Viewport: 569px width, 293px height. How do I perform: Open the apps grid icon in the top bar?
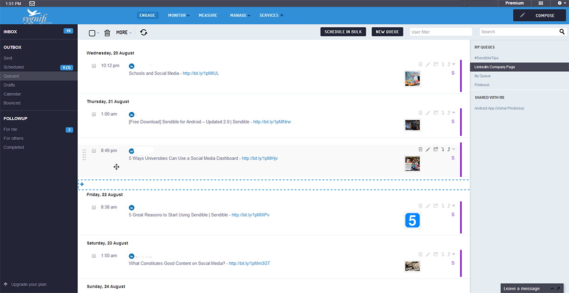click(541, 3)
